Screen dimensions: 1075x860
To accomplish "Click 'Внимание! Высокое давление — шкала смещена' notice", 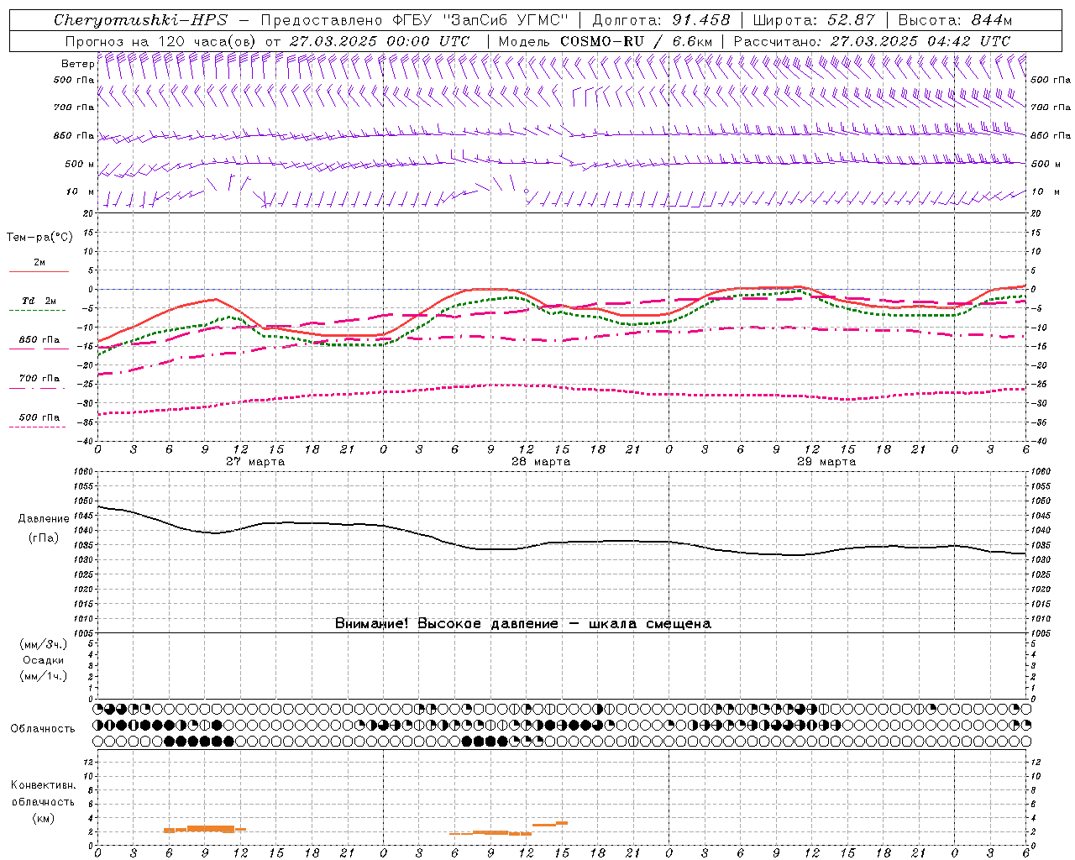I will (x=522, y=623).
